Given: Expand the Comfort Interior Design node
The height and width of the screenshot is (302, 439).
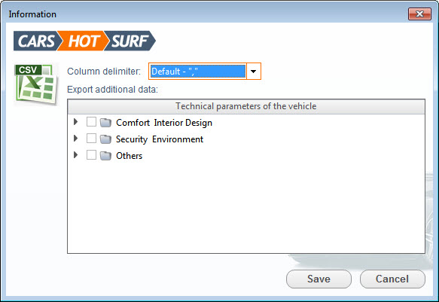Looking at the screenshot, I should point(75,122).
